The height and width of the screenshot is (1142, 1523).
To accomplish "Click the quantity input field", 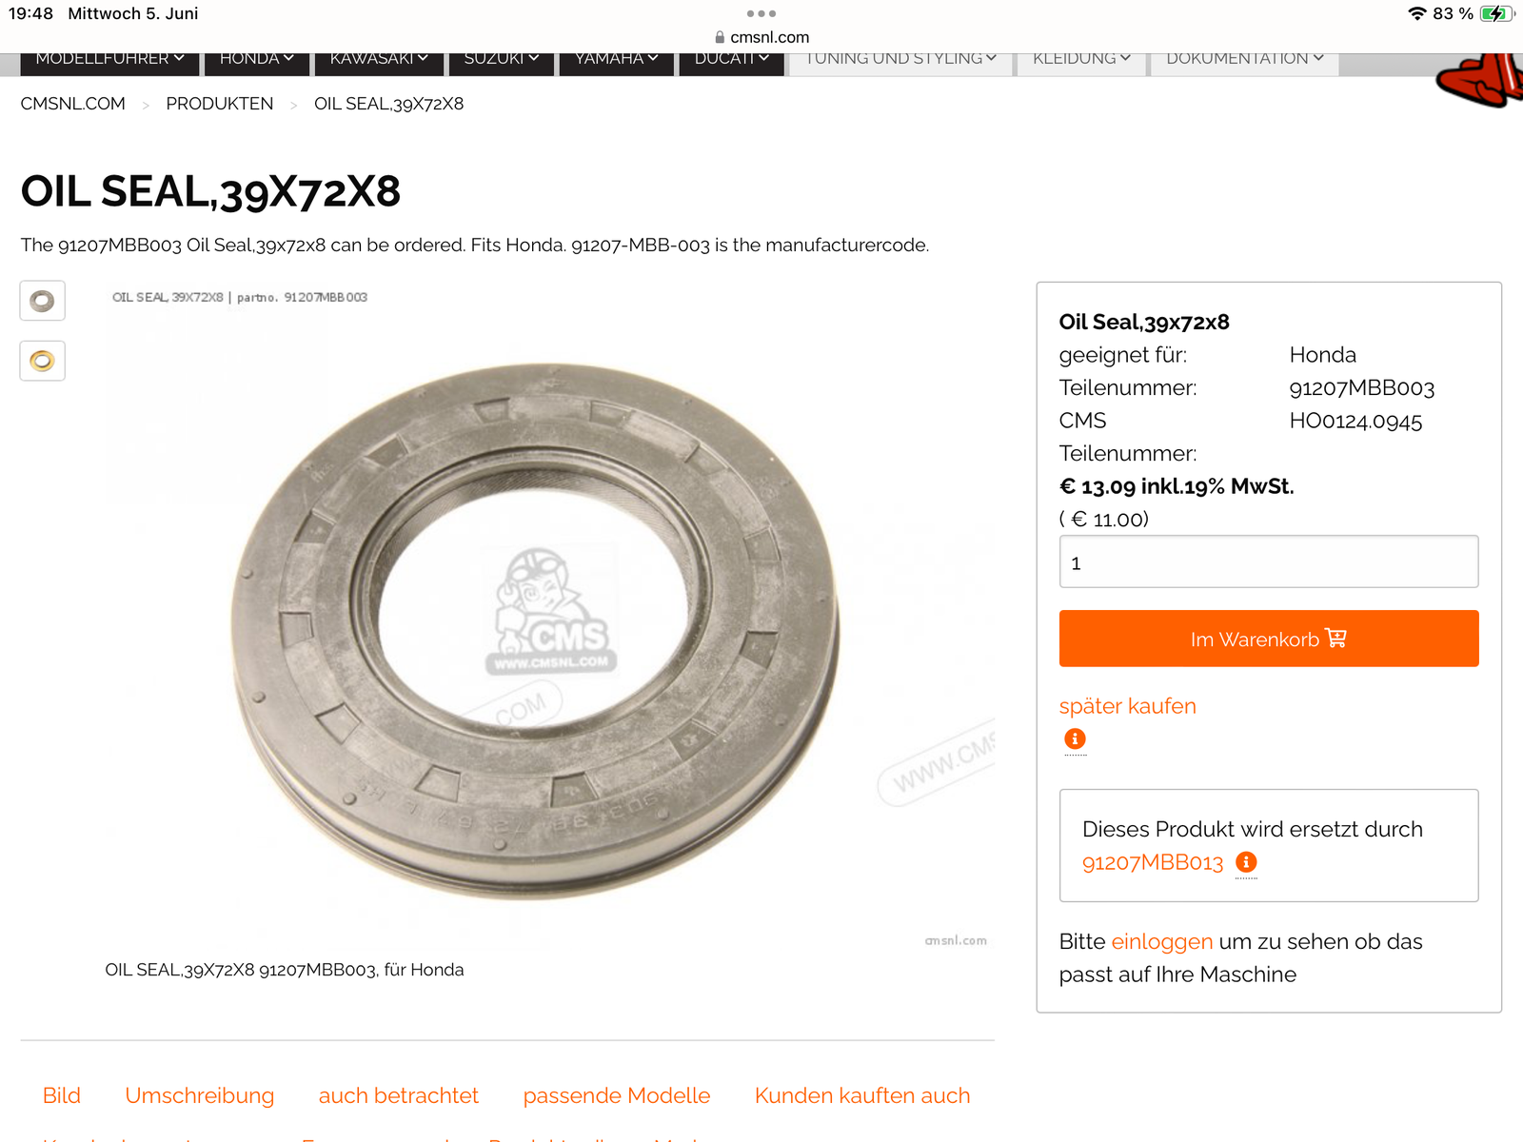I will (1269, 561).
